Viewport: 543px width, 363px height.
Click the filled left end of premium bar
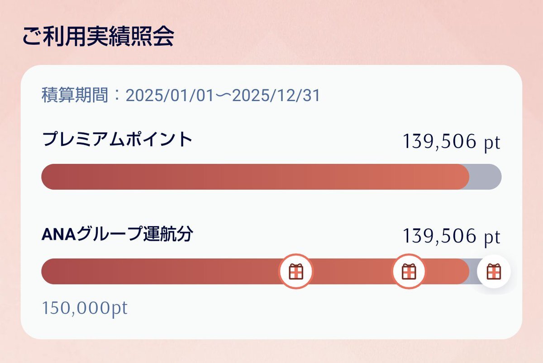59,177
